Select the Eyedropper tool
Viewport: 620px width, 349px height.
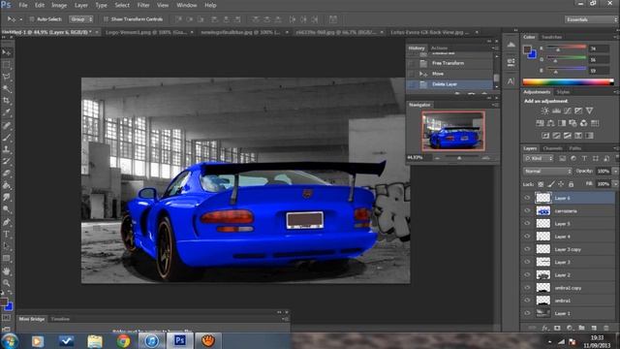pos(7,112)
